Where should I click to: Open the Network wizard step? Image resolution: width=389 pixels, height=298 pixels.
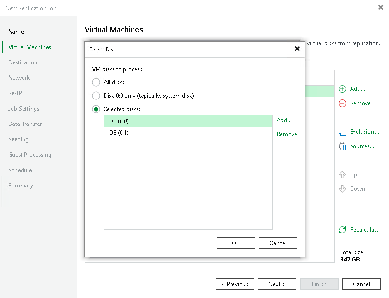pyautogui.click(x=19, y=78)
